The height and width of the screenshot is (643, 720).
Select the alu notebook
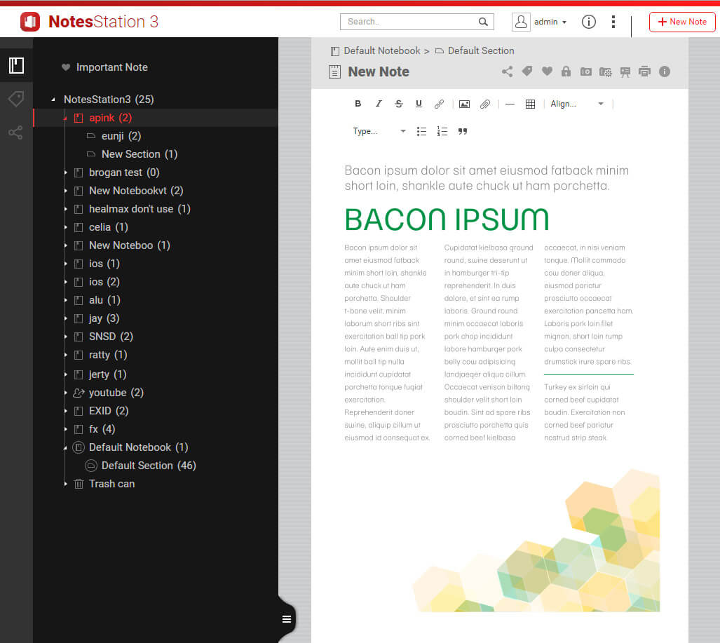tap(104, 300)
